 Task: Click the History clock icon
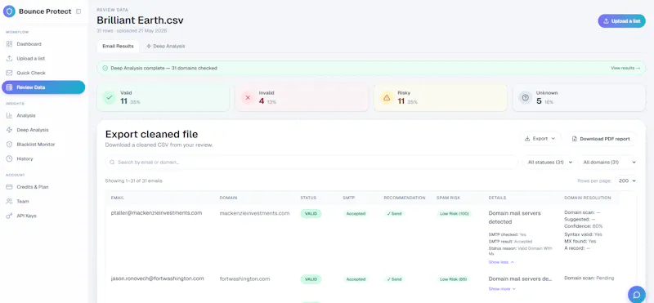coord(9,158)
